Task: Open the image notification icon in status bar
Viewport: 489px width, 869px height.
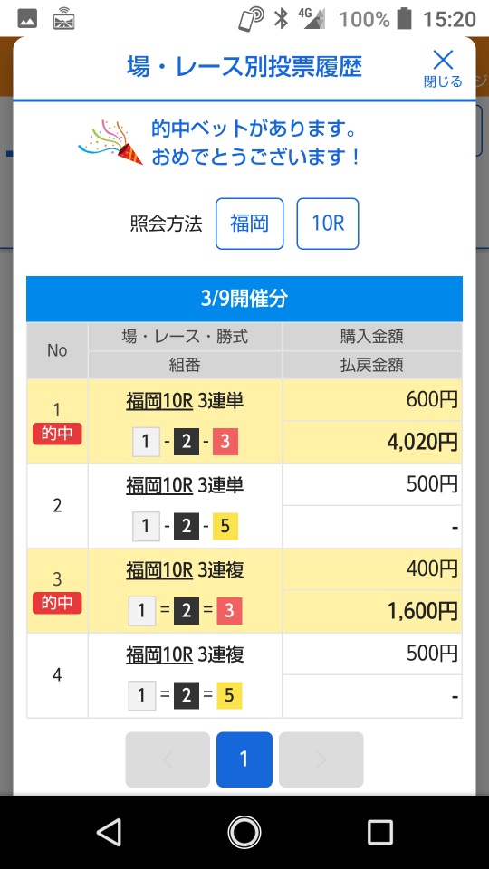Action: (27, 19)
